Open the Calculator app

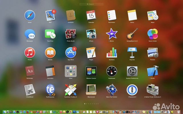(50, 71)
